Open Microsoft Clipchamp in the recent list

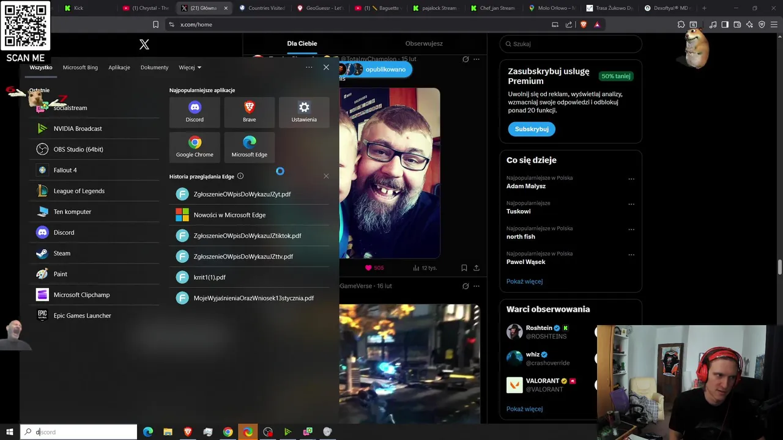[x=94, y=295]
